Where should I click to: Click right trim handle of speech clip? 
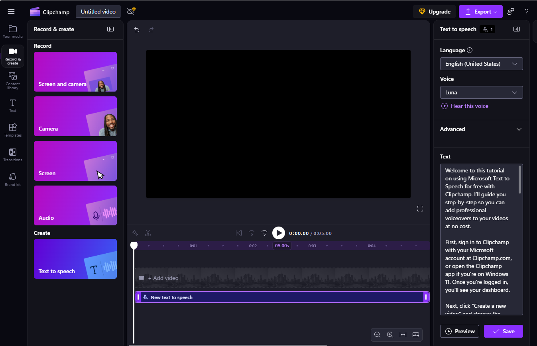coord(426,297)
